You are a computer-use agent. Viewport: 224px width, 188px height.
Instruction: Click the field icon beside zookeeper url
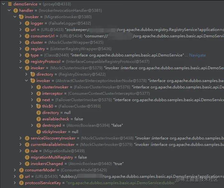27,30
